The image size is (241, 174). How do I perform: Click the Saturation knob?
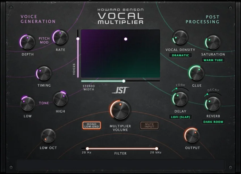pos(213,42)
